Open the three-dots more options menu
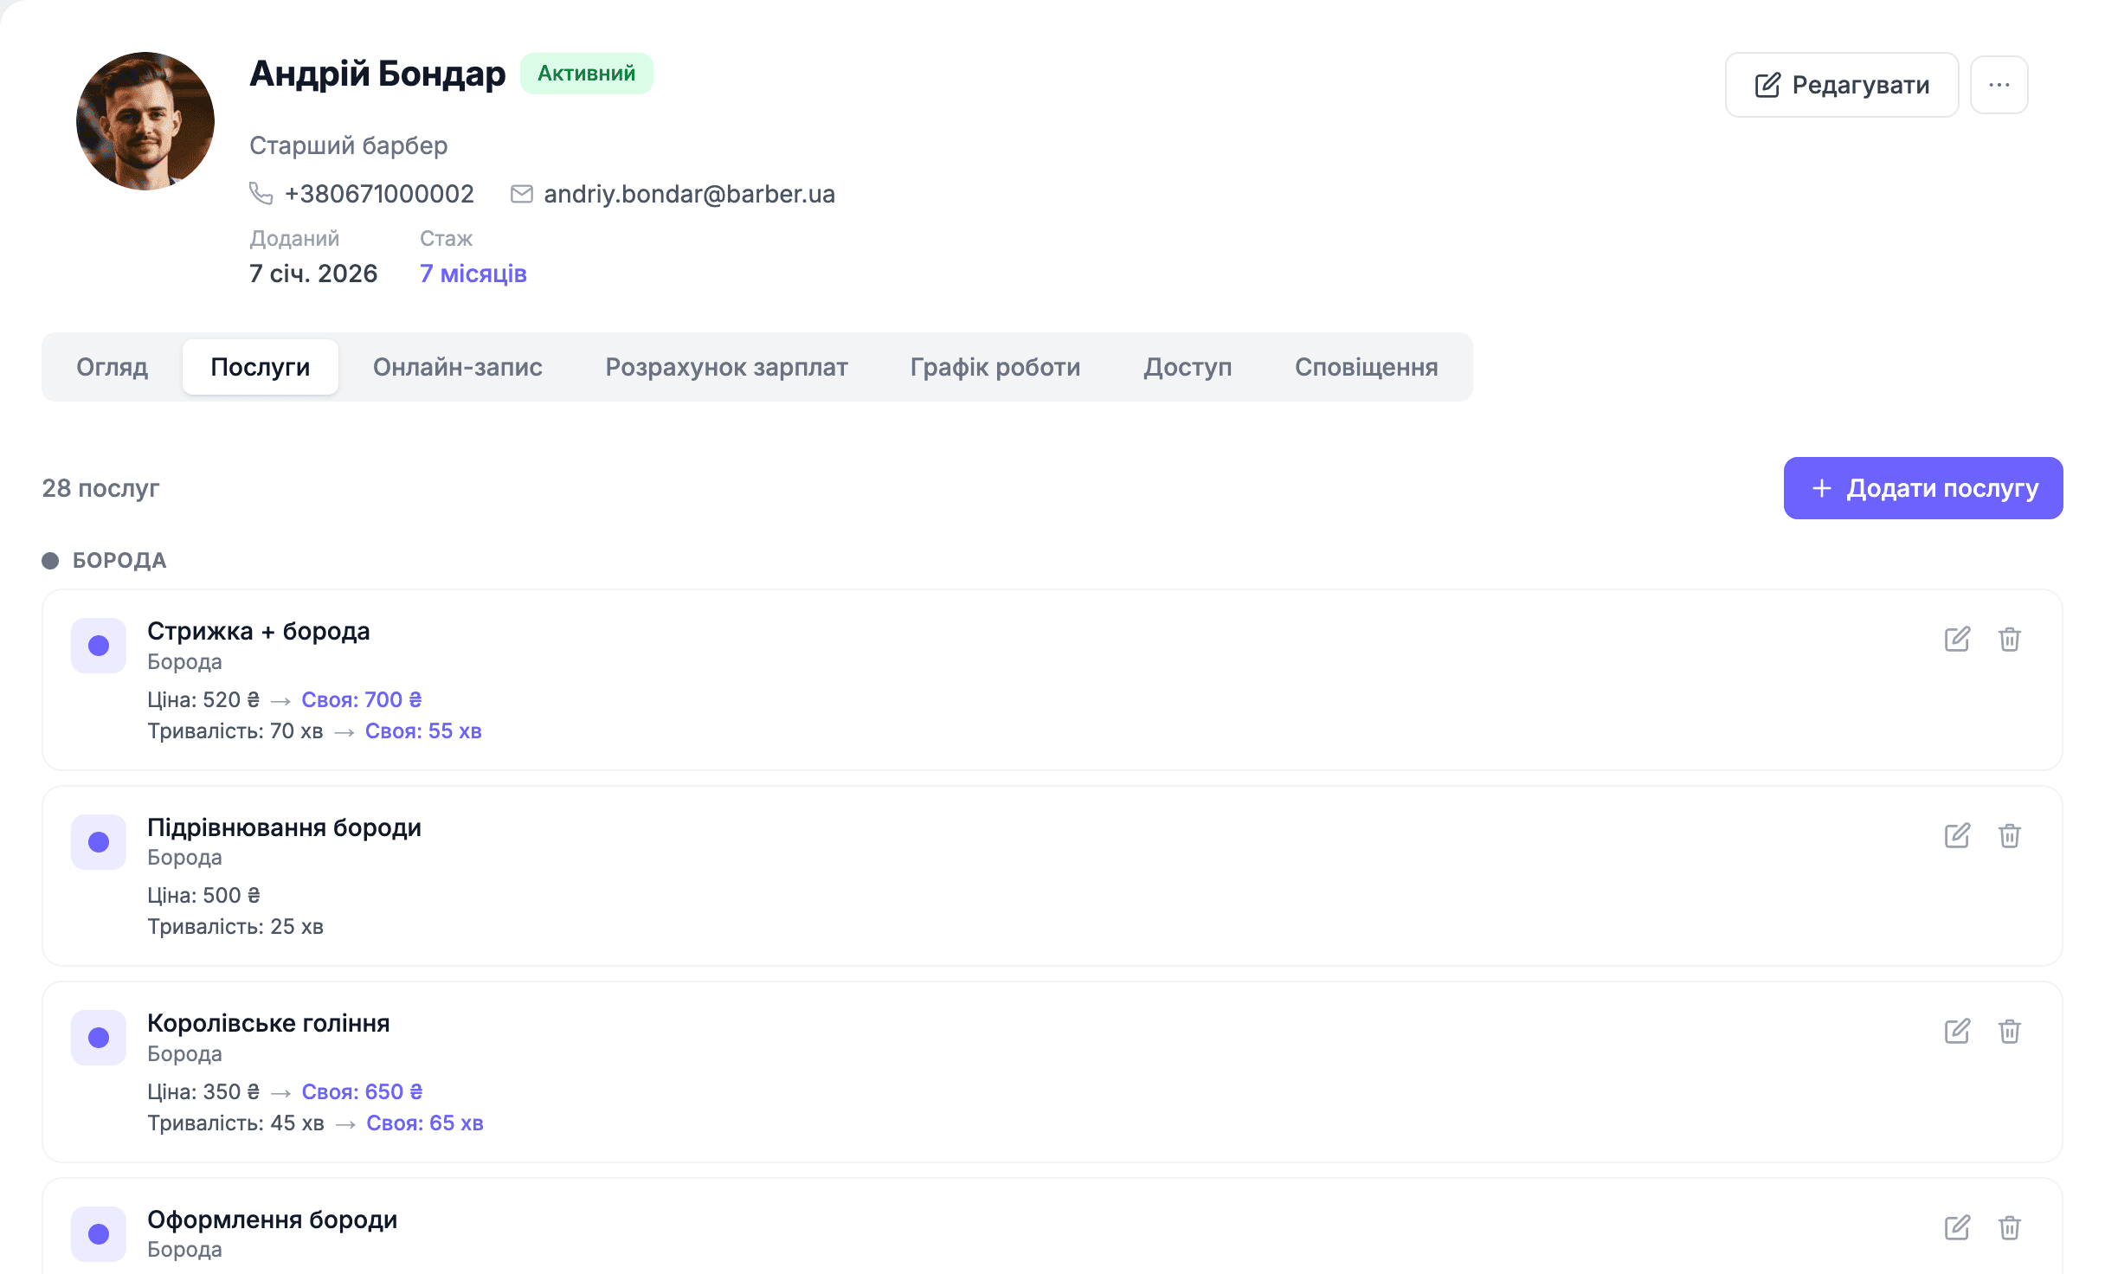This screenshot has width=2105, height=1274. coord(1999,85)
